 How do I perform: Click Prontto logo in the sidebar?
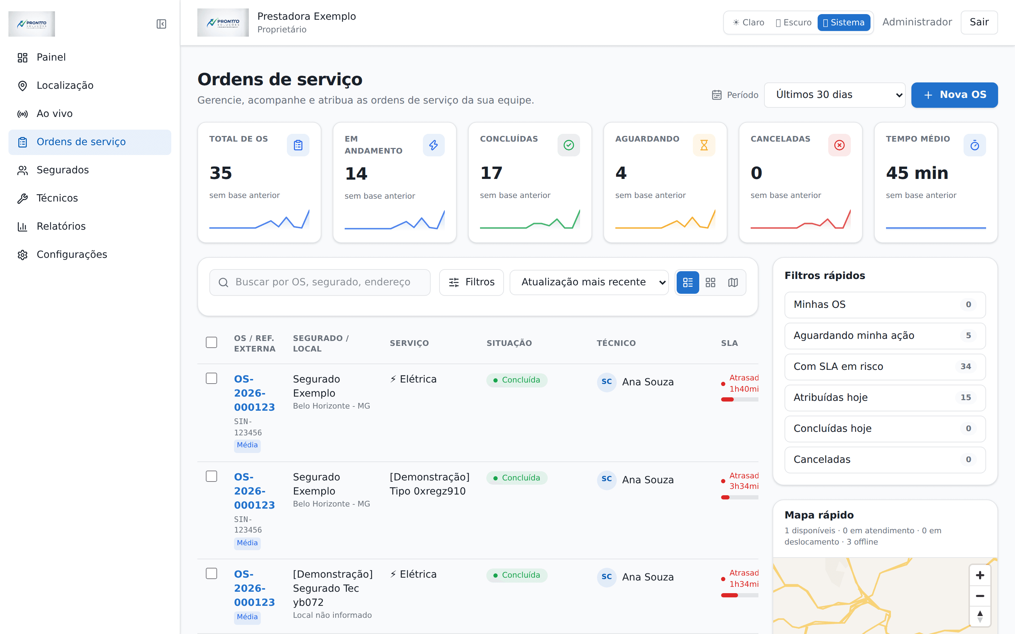tap(31, 24)
